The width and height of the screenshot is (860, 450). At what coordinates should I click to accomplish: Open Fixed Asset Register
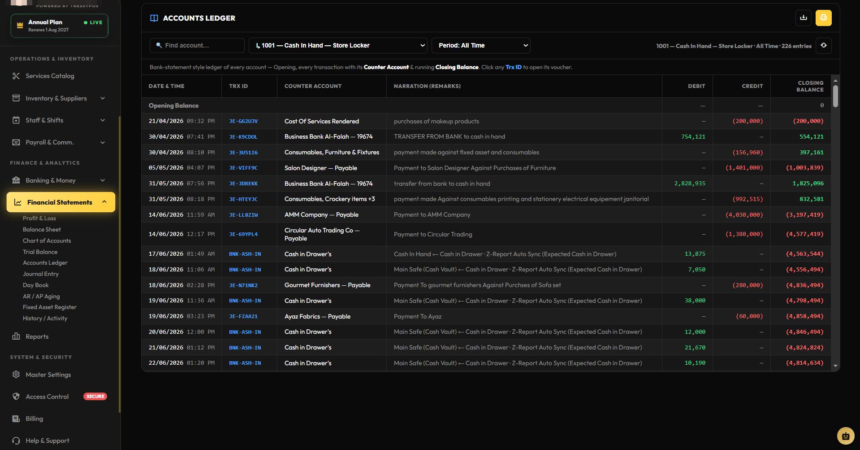[50, 307]
